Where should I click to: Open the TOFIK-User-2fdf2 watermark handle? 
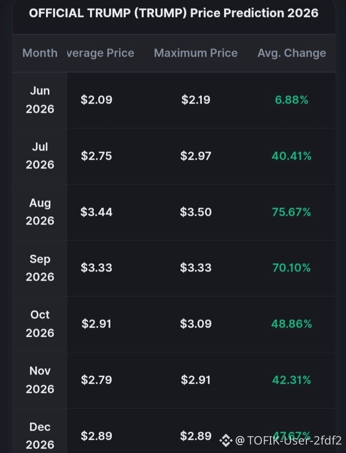pyautogui.click(x=289, y=440)
